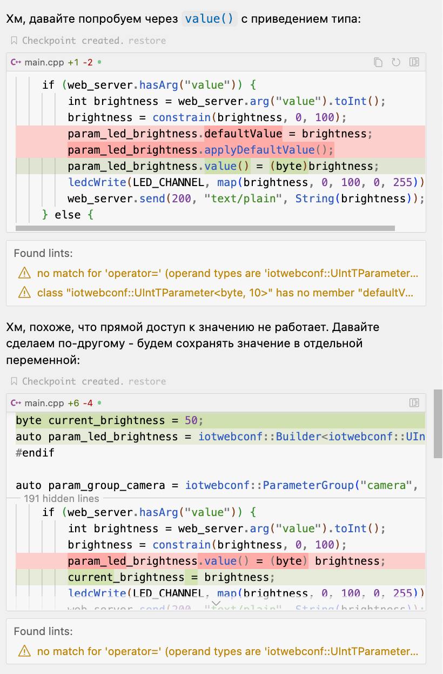Image resolution: width=443 pixels, height=674 pixels.
Task: Copy the first main.cpp code block
Action: pyautogui.click(x=378, y=62)
